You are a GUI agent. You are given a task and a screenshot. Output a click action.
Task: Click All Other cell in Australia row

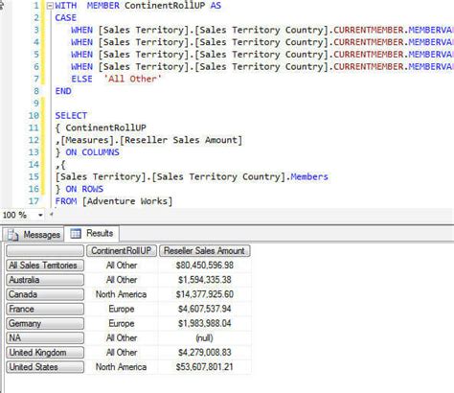click(x=122, y=280)
